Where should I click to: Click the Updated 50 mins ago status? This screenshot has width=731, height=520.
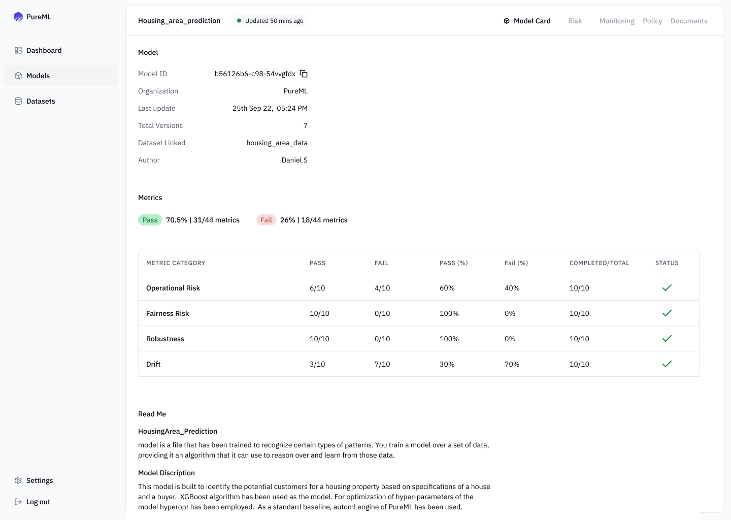[271, 21]
